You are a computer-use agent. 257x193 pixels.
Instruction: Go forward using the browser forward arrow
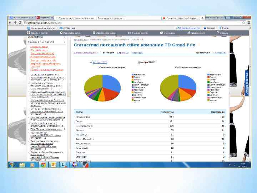click(15, 23)
